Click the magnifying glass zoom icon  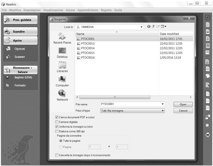coord(207,126)
